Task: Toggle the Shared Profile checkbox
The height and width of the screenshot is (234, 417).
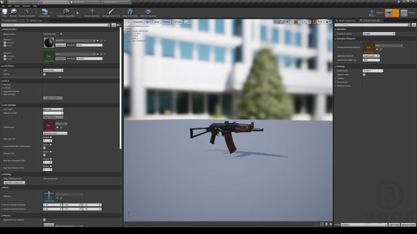Action: point(364,75)
